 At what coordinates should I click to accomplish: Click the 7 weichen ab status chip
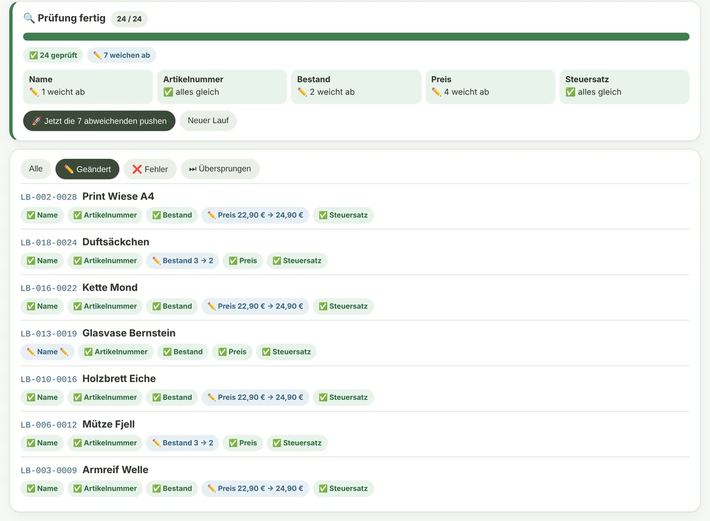[x=121, y=56]
